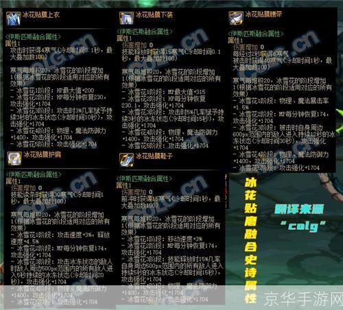Click 伊斯匹斯融合属性 header under 上衣

(33, 36)
